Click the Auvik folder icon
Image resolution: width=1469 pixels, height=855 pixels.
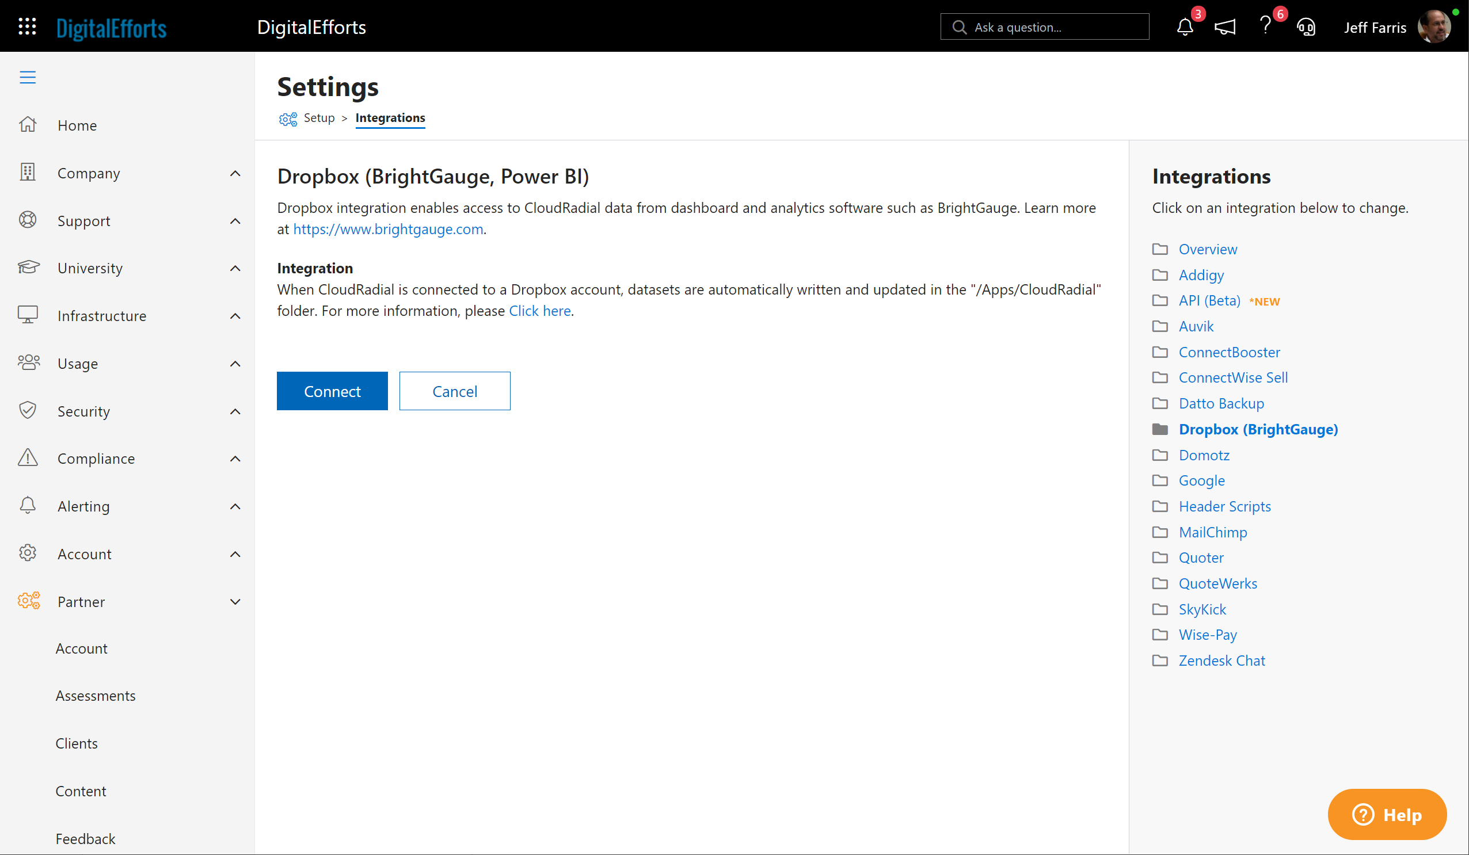click(x=1160, y=326)
